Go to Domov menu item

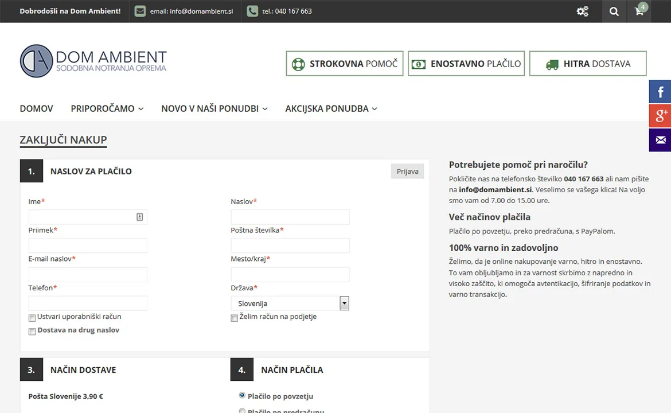pyautogui.click(x=36, y=109)
